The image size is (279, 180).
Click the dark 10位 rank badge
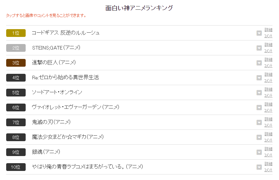(16, 167)
